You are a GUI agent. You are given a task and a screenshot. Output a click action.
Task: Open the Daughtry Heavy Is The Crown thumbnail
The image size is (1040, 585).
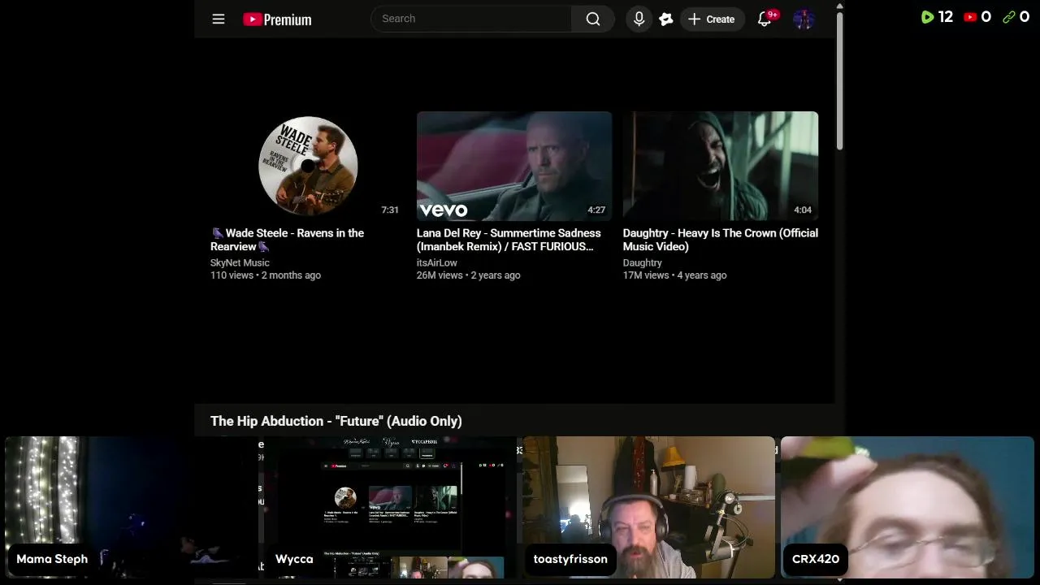pyautogui.click(x=721, y=166)
